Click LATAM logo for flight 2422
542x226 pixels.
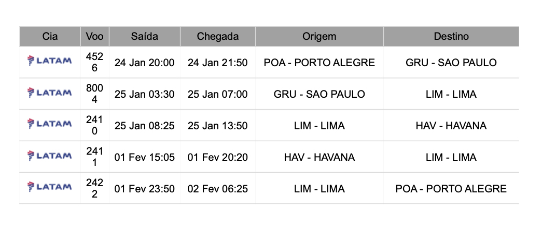[49, 187]
